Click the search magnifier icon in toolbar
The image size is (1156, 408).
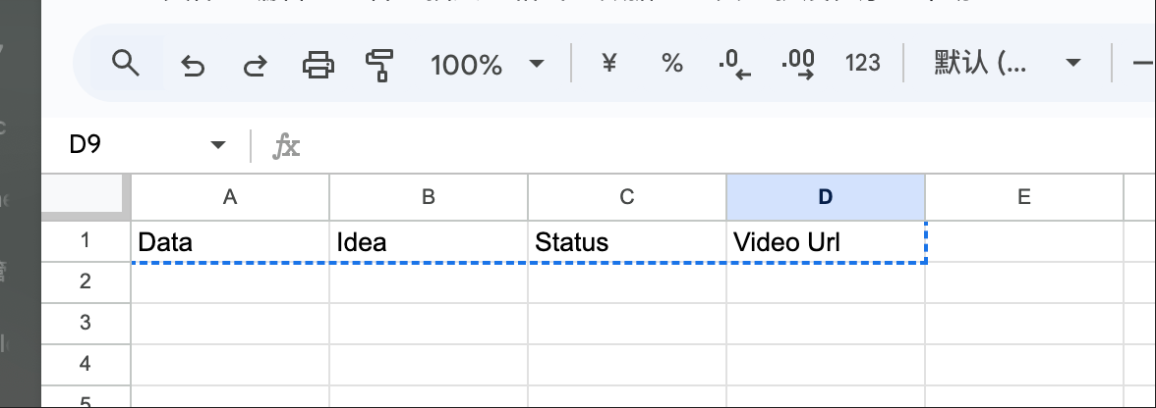126,63
